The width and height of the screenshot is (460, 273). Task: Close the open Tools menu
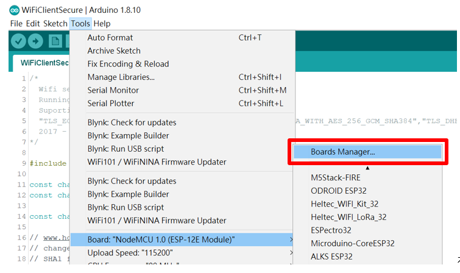tap(80, 24)
